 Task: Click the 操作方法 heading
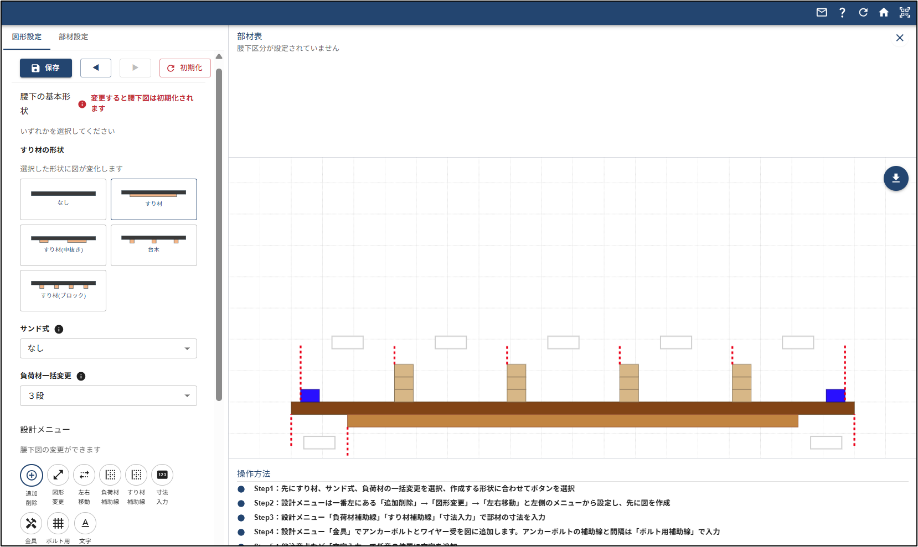point(254,474)
